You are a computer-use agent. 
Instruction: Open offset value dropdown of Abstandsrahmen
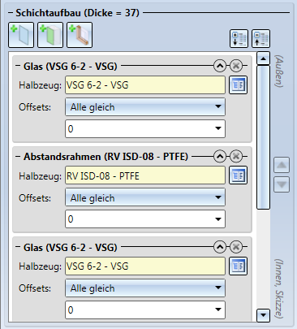tap(145, 219)
